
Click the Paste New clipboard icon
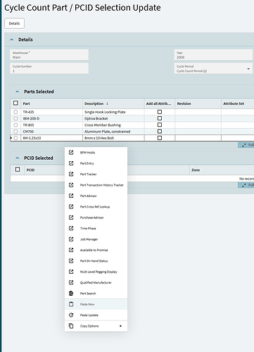click(71, 304)
